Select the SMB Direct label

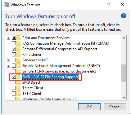tap(31, 82)
